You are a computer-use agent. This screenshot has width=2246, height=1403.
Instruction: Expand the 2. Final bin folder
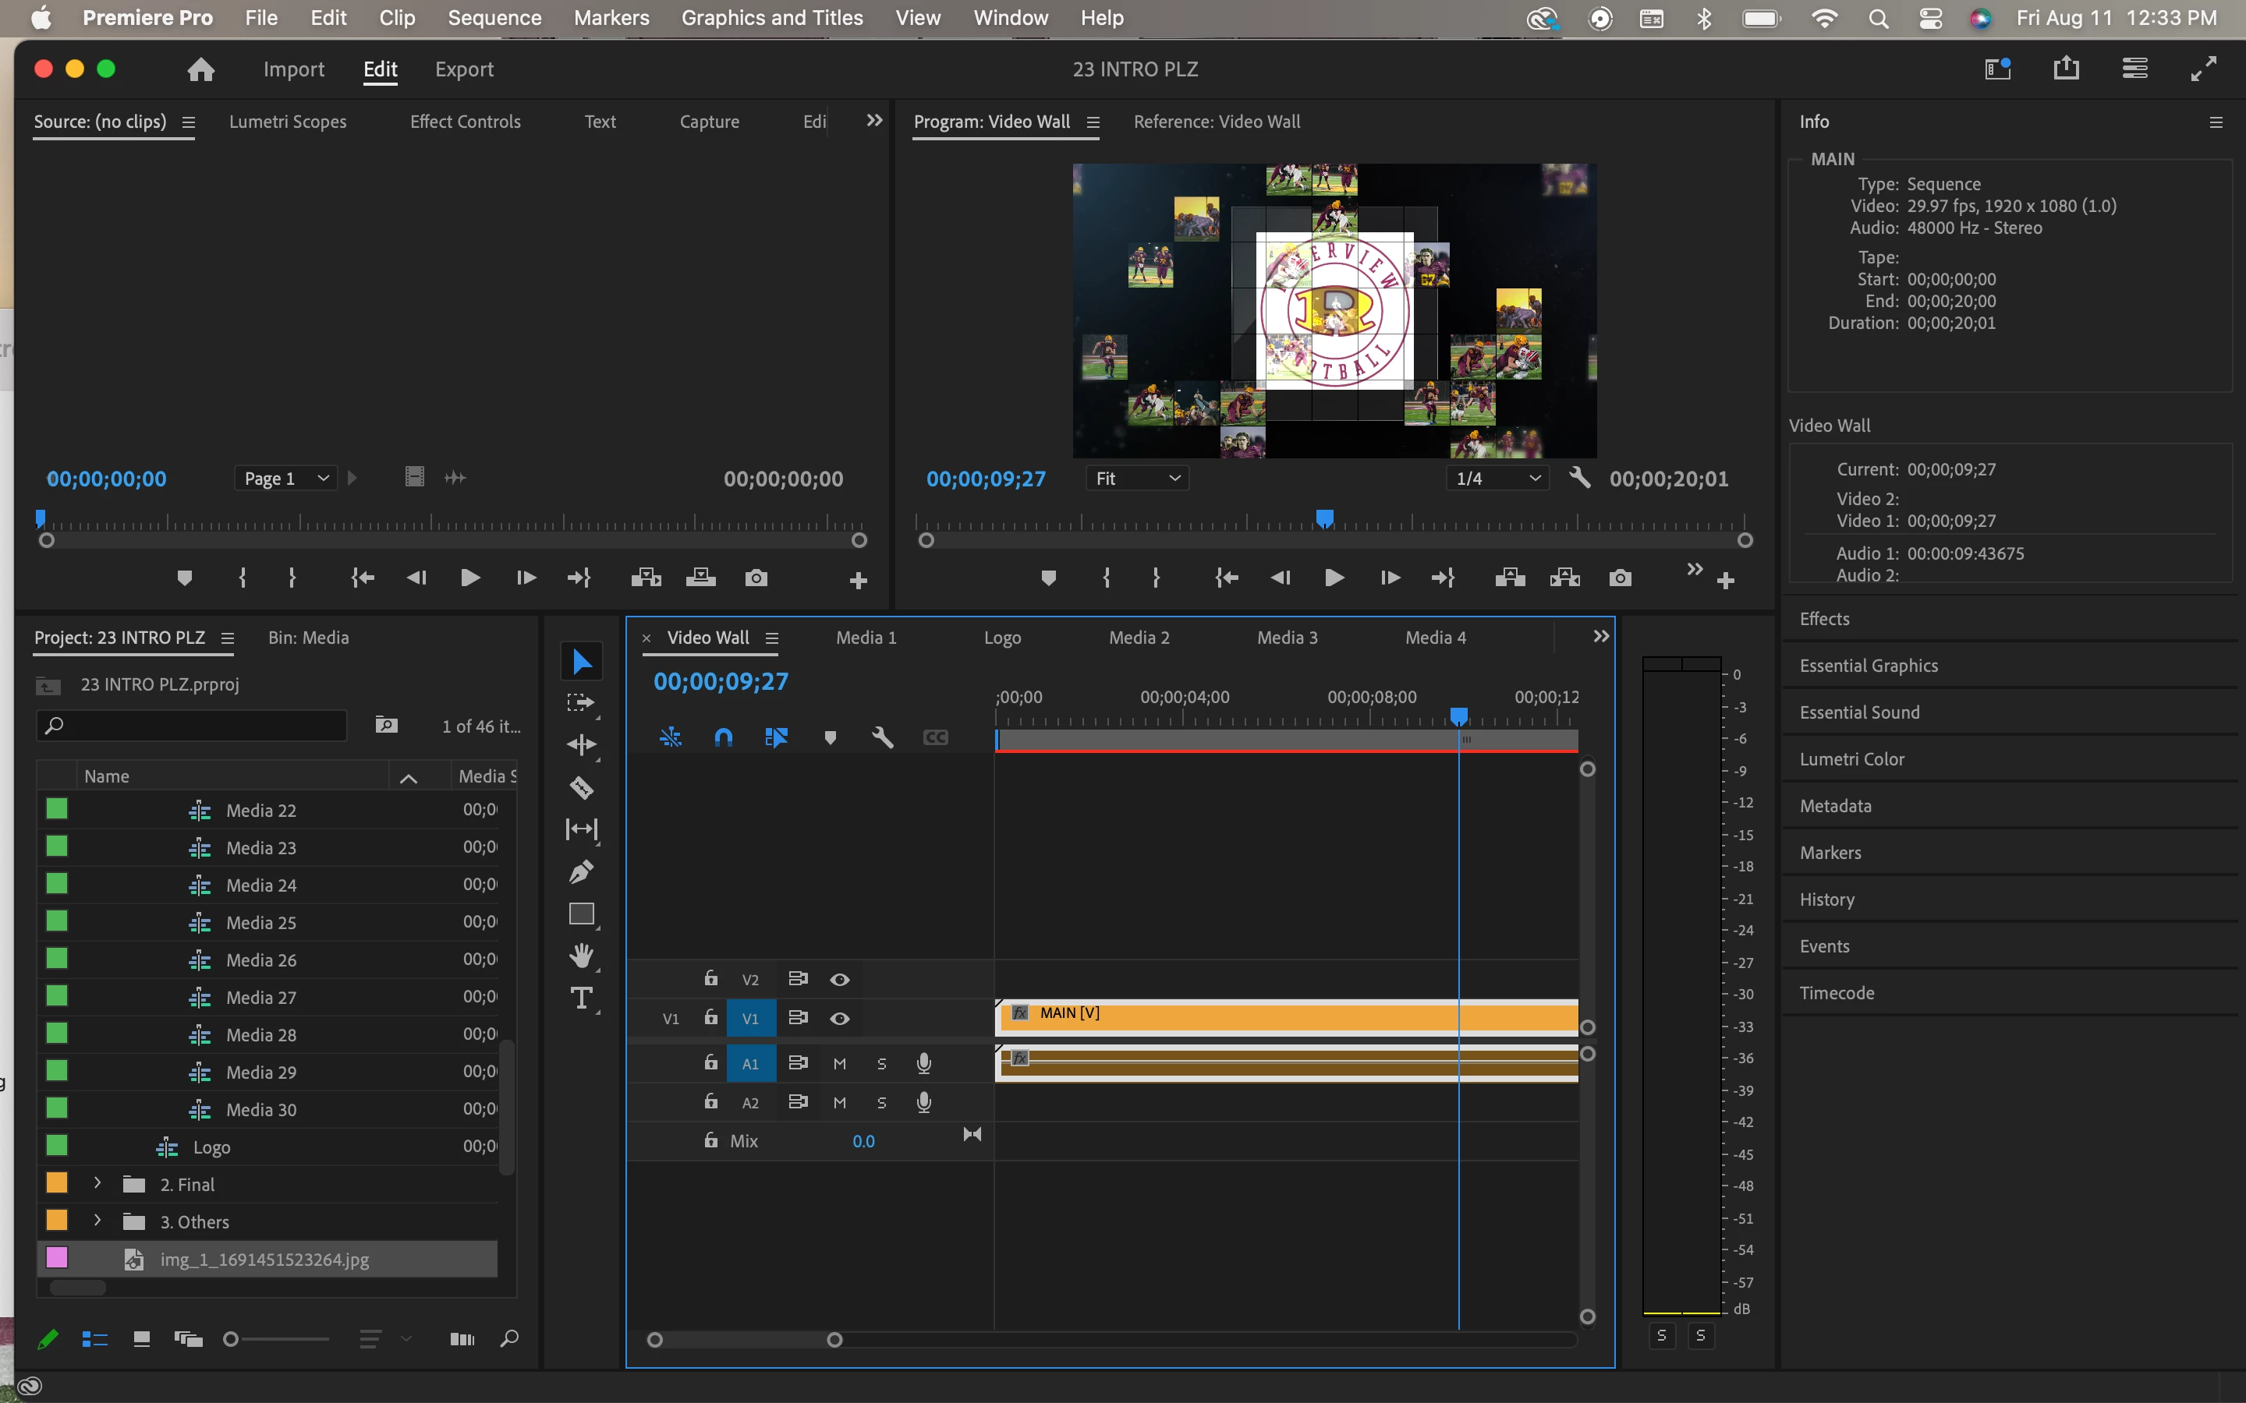[97, 1184]
